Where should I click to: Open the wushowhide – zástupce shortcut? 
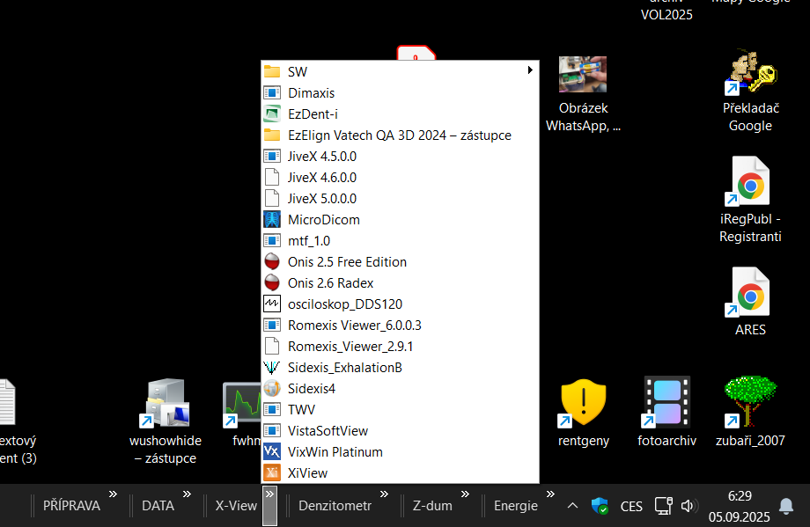(x=166, y=421)
